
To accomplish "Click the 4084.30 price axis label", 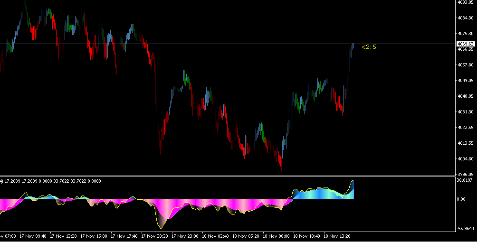I will pos(466,18).
